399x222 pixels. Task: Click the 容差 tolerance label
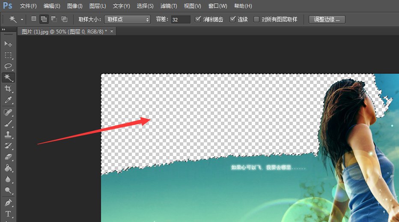tap(162, 19)
